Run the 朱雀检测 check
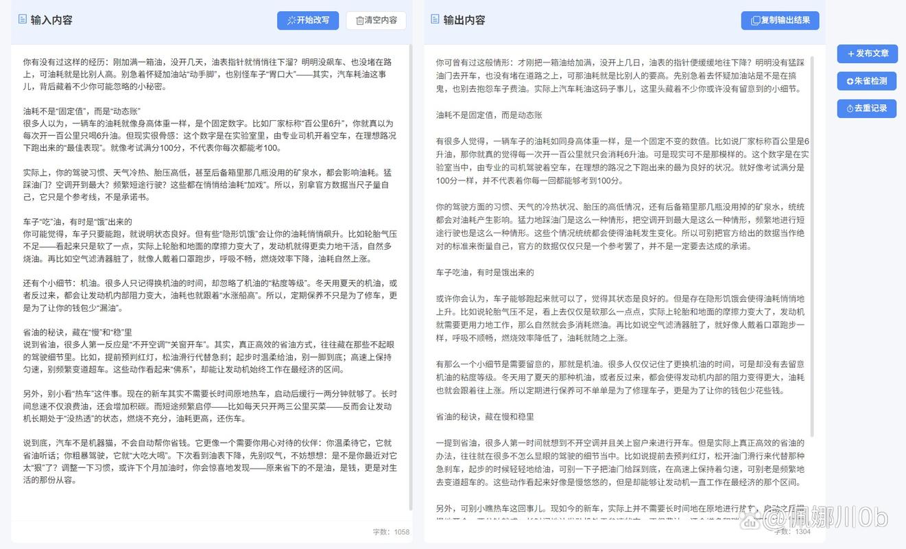The image size is (906, 549). (x=867, y=81)
